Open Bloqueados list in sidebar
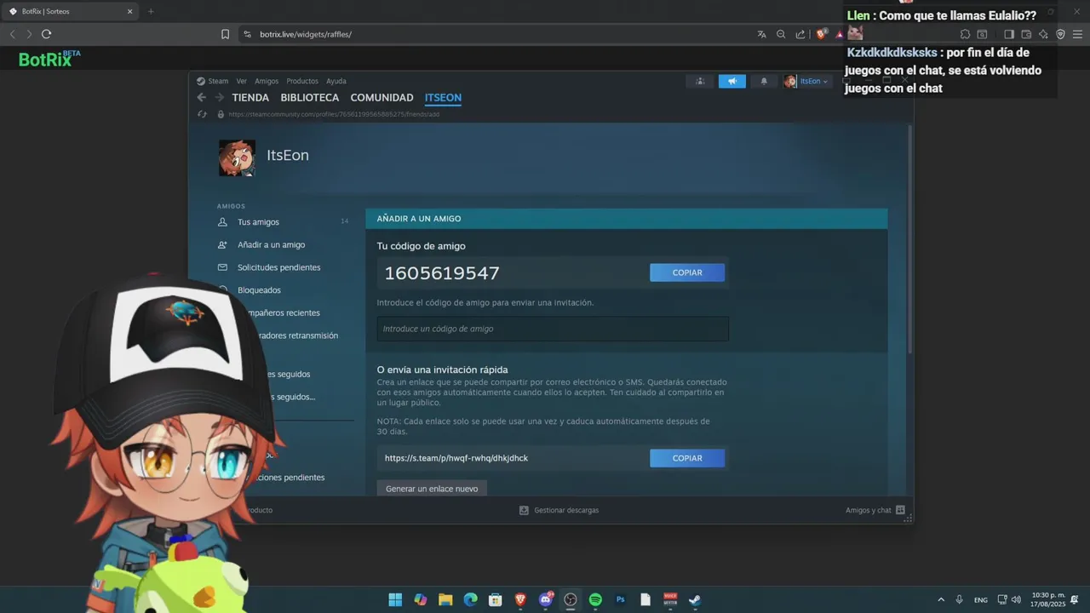The height and width of the screenshot is (613, 1090). [259, 290]
